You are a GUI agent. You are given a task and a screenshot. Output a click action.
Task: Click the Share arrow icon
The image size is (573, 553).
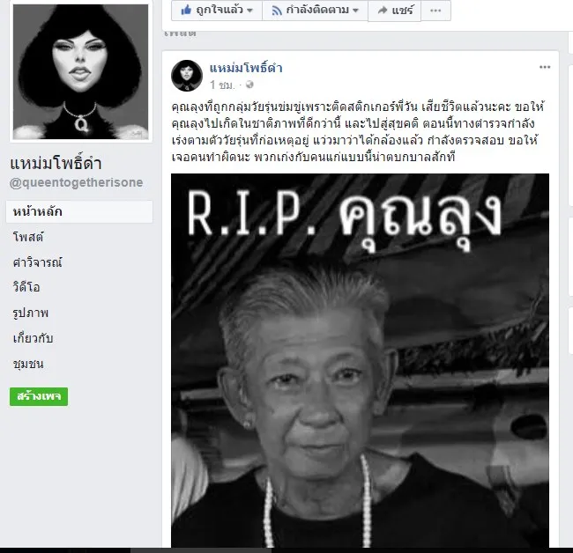point(383,11)
